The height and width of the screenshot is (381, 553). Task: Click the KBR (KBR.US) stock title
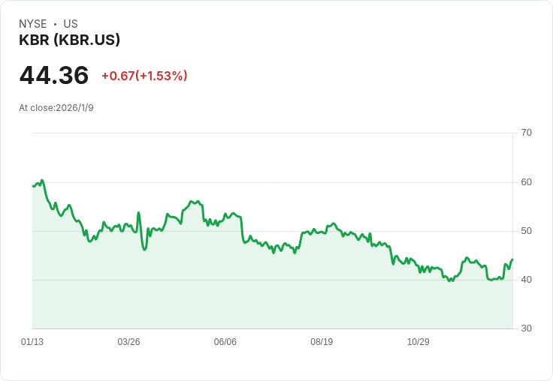click(69, 40)
